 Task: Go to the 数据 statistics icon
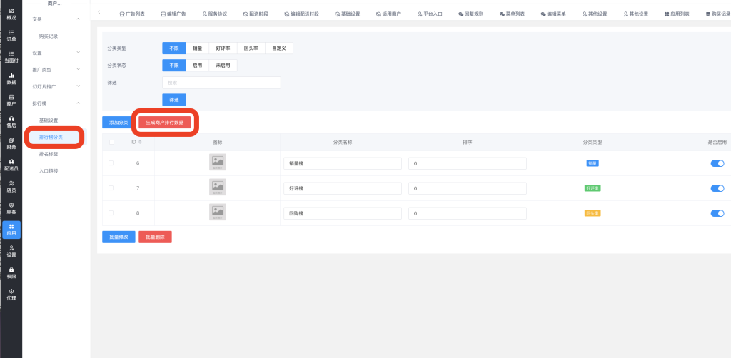[11, 78]
